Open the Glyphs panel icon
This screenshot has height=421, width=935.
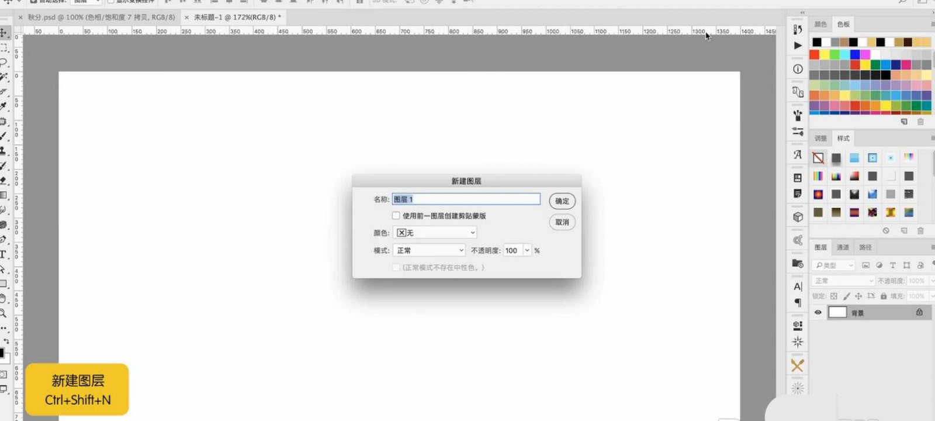coord(798,155)
